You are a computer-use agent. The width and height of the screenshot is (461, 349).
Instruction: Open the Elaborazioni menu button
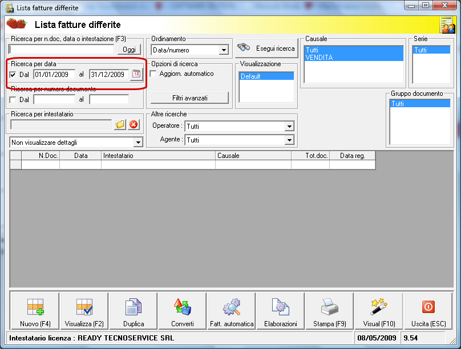(281, 311)
